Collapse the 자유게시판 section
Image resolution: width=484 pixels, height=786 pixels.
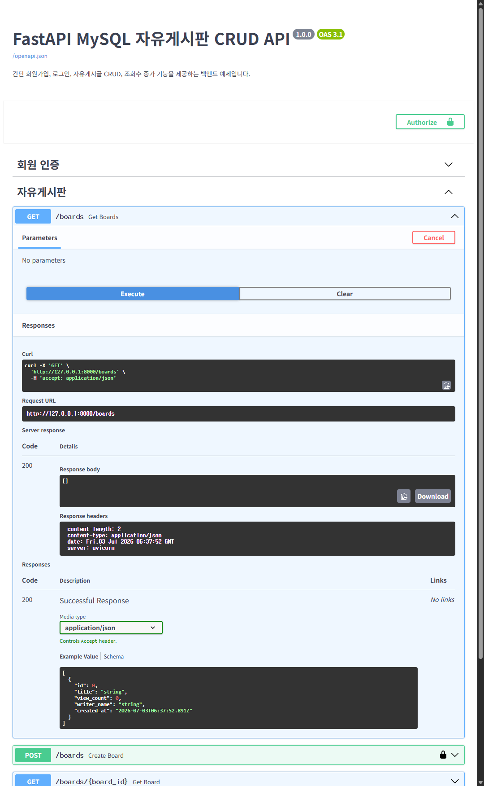point(449,192)
